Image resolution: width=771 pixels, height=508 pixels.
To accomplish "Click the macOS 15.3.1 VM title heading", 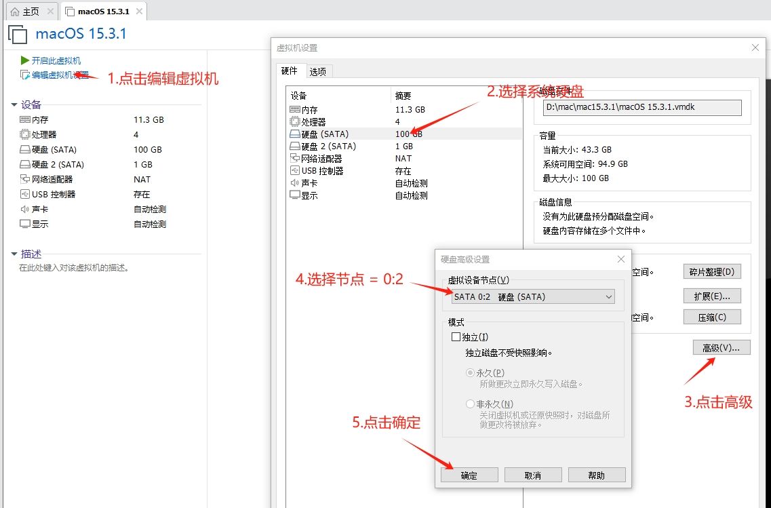I will (81, 33).
